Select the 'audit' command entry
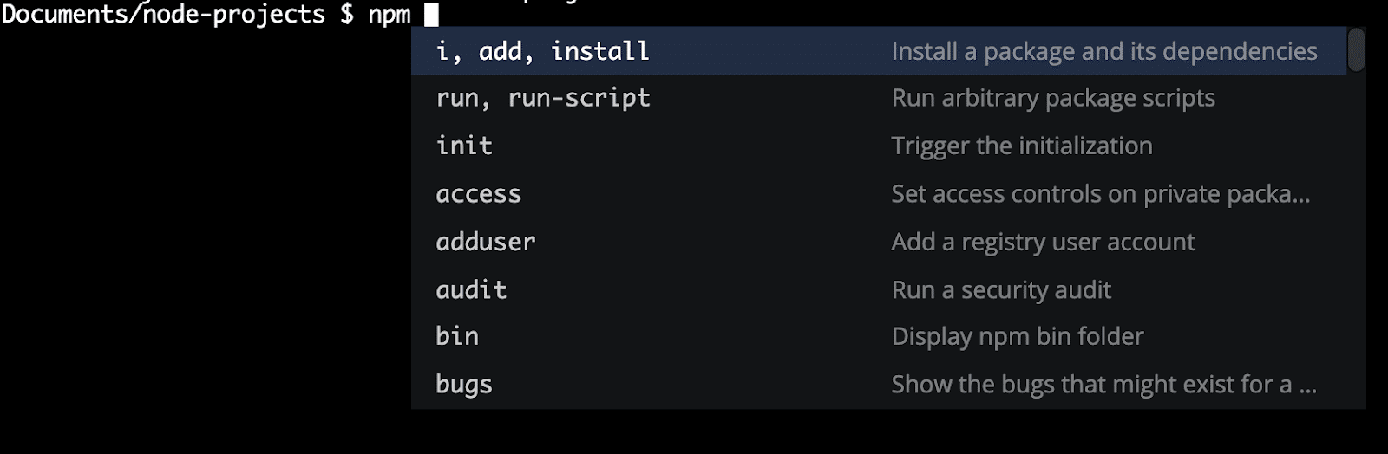1388x454 pixels. point(879,289)
